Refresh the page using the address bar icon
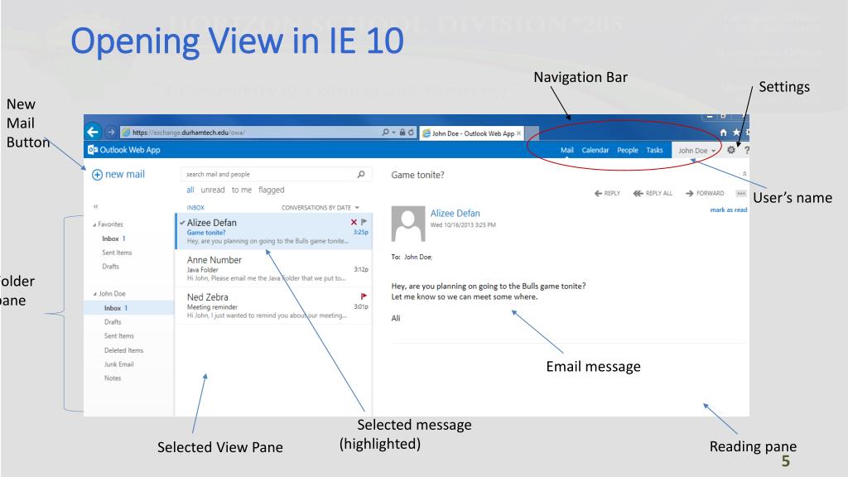 pos(411,132)
